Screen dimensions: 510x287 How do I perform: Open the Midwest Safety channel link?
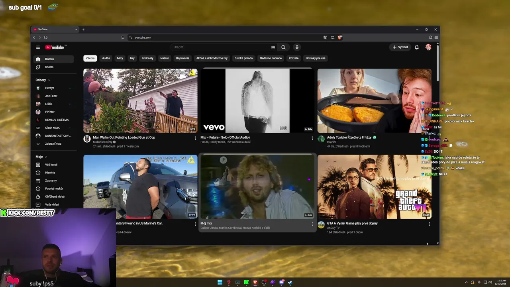pos(102,142)
